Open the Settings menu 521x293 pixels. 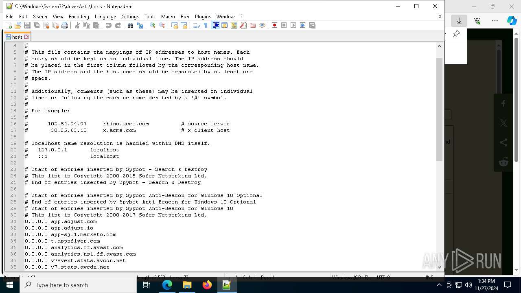point(130,17)
